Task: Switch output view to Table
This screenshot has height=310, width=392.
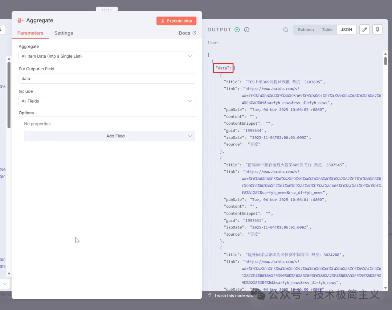Action: point(327,30)
